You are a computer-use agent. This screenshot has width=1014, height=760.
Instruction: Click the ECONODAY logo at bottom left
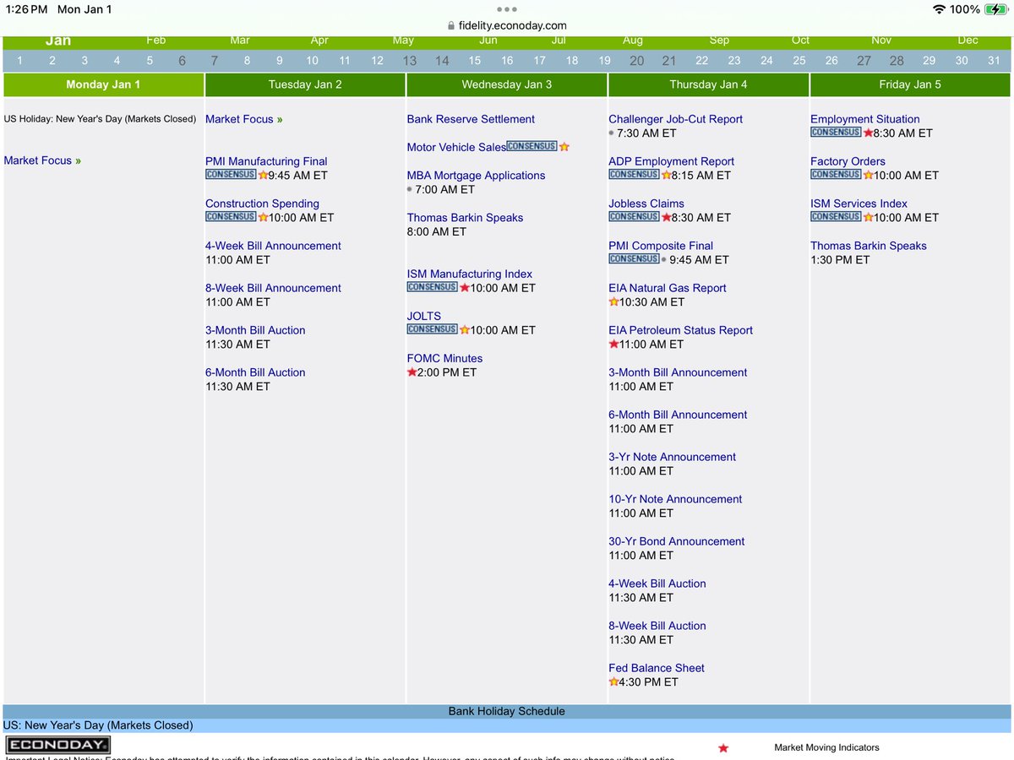tap(56, 744)
